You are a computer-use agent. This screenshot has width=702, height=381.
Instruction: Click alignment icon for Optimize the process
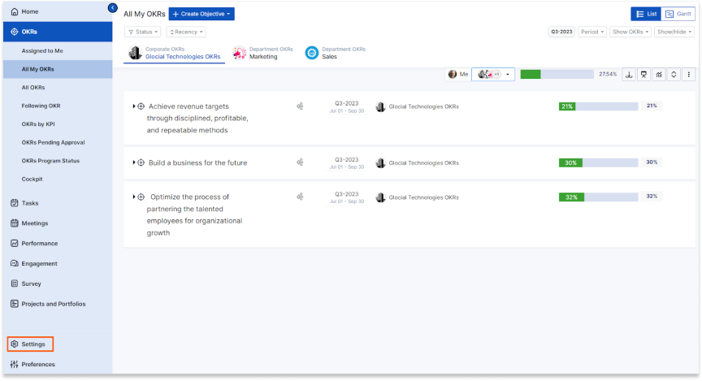(x=300, y=197)
